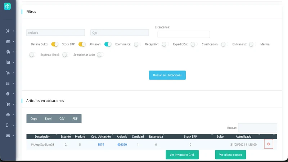288x162 pixels.
Task: Click Ver ultimo conteo button
Action: pyautogui.click(x=230, y=155)
